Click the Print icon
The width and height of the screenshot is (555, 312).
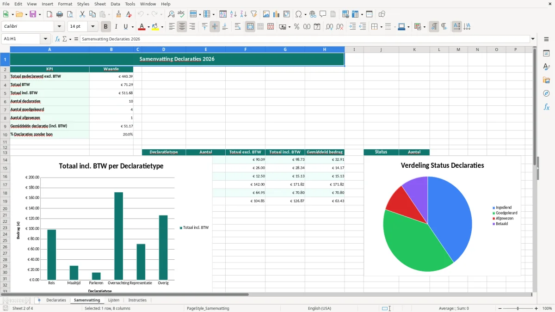(x=60, y=14)
